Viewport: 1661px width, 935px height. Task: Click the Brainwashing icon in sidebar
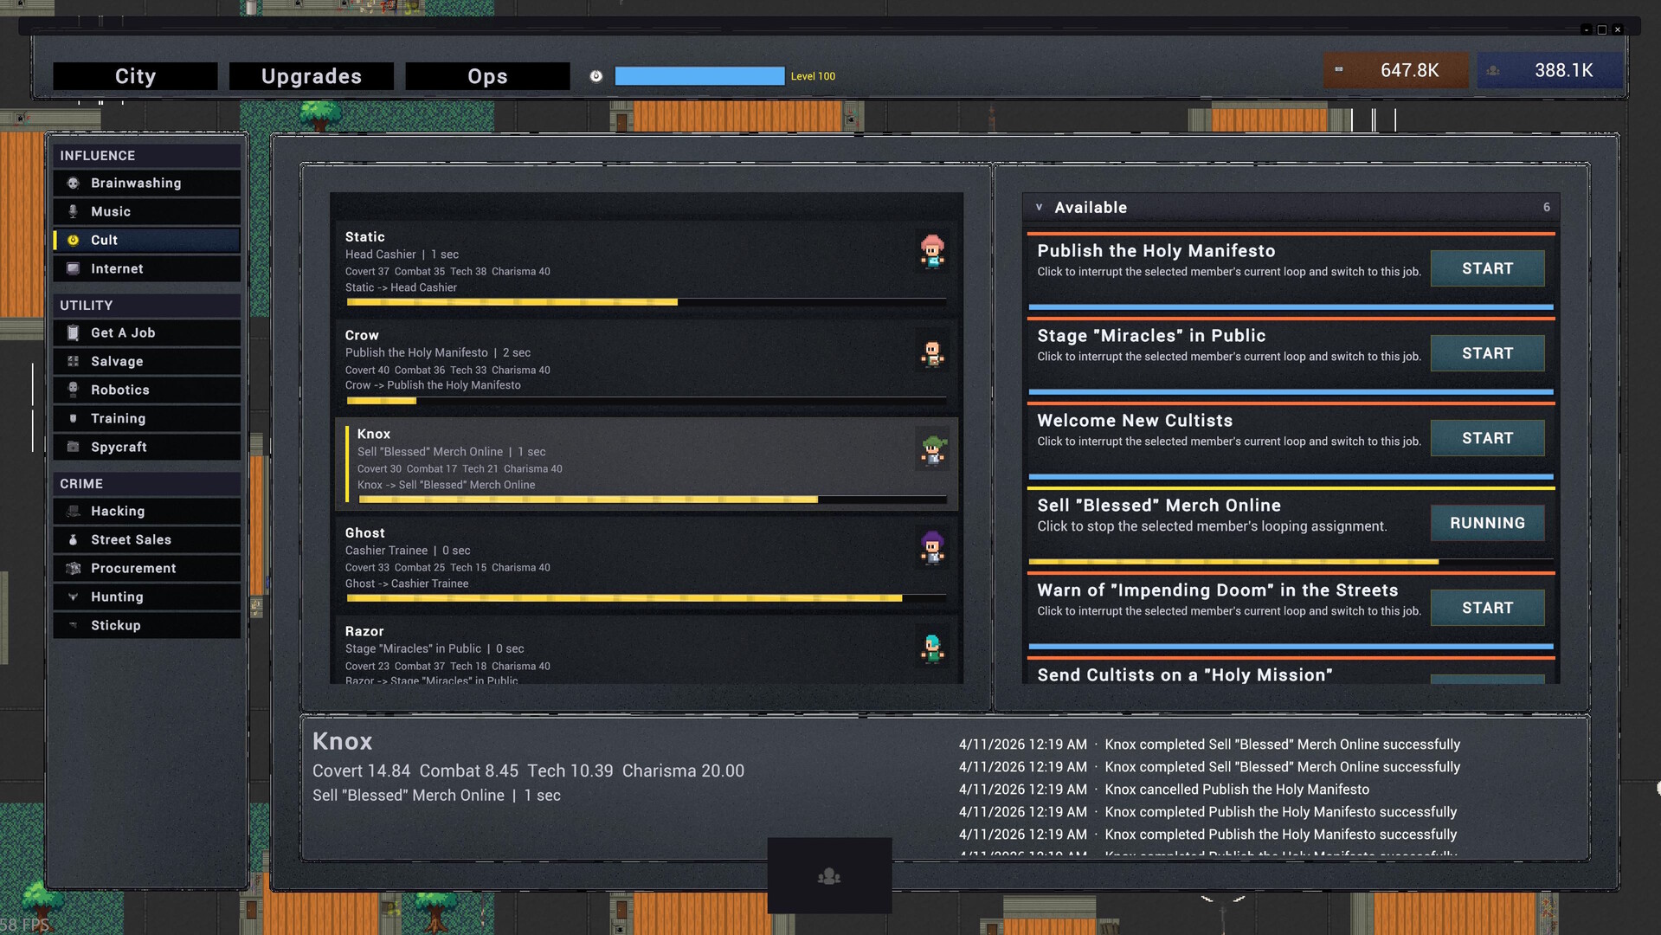(74, 183)
